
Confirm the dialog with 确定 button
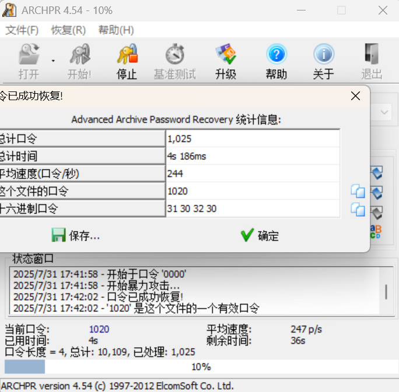click(260, 235)
